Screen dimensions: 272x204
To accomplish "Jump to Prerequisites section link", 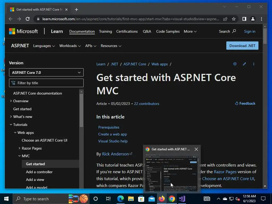I will (109, 127).
